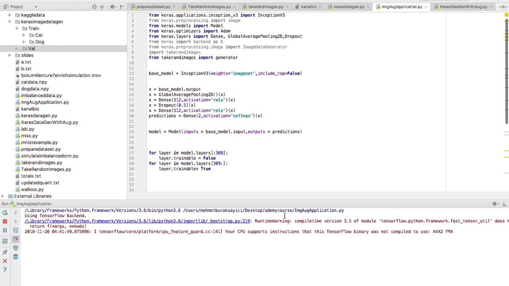Move up the stack trace
The width and height of the screenshot is (509, 286).
(x=16, y=213)
